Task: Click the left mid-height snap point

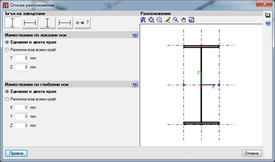Action: (x=184, y=85)
